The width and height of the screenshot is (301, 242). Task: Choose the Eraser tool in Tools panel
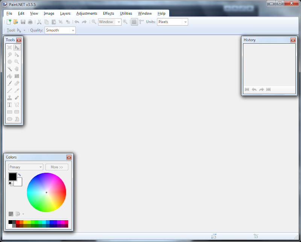[17, 83]
